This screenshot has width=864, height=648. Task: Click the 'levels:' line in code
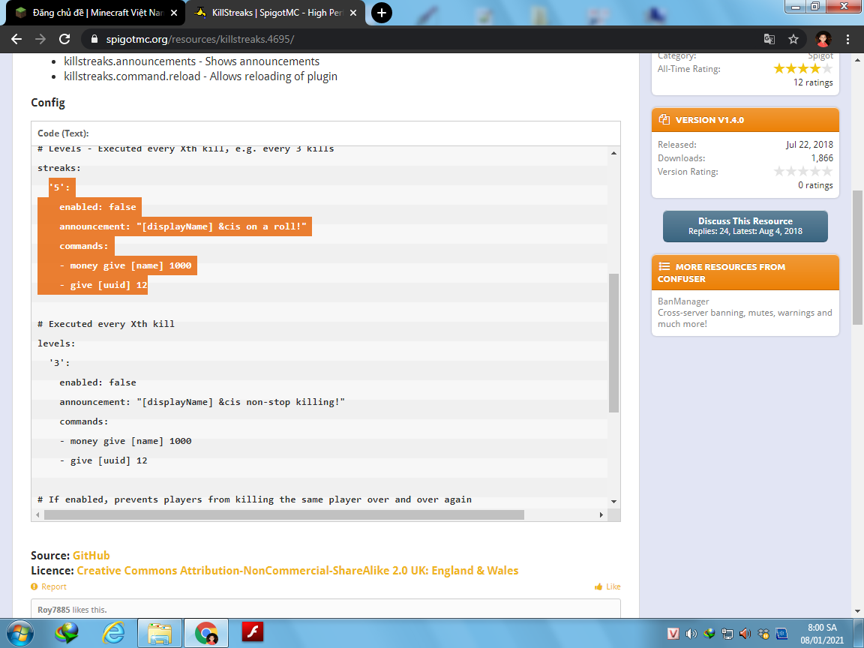tap(56, 343)
